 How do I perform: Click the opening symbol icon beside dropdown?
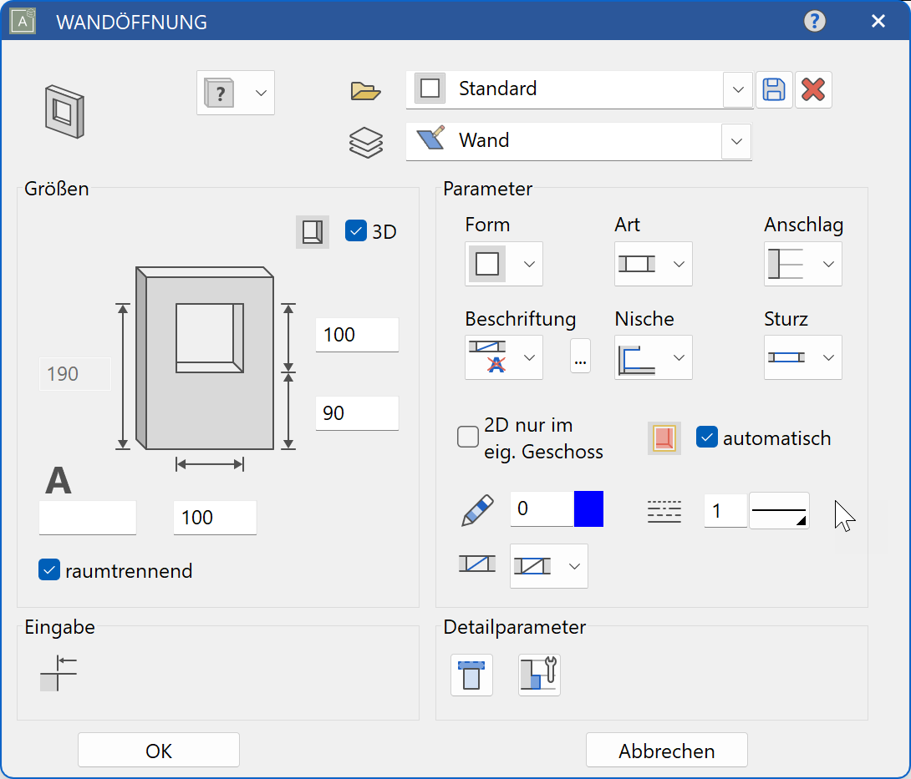477,564
